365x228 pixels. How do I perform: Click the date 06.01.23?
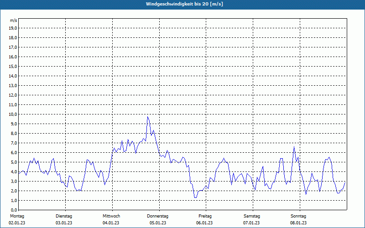(x=204, y=223)
